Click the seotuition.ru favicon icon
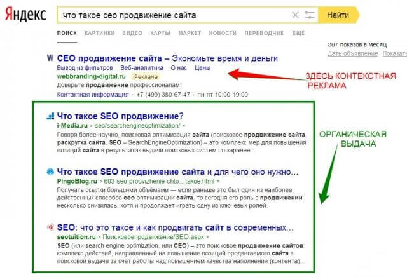The image size is (407, 277). (50, 227)
